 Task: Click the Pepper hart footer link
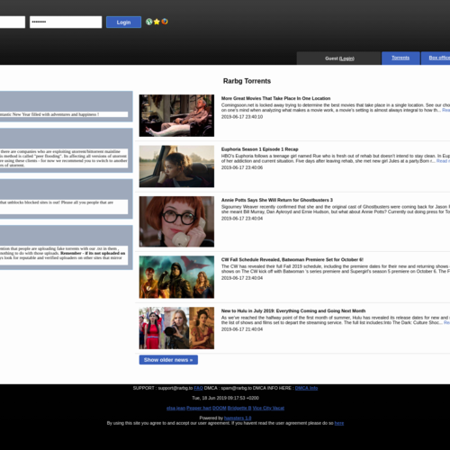tap(199, 408)
